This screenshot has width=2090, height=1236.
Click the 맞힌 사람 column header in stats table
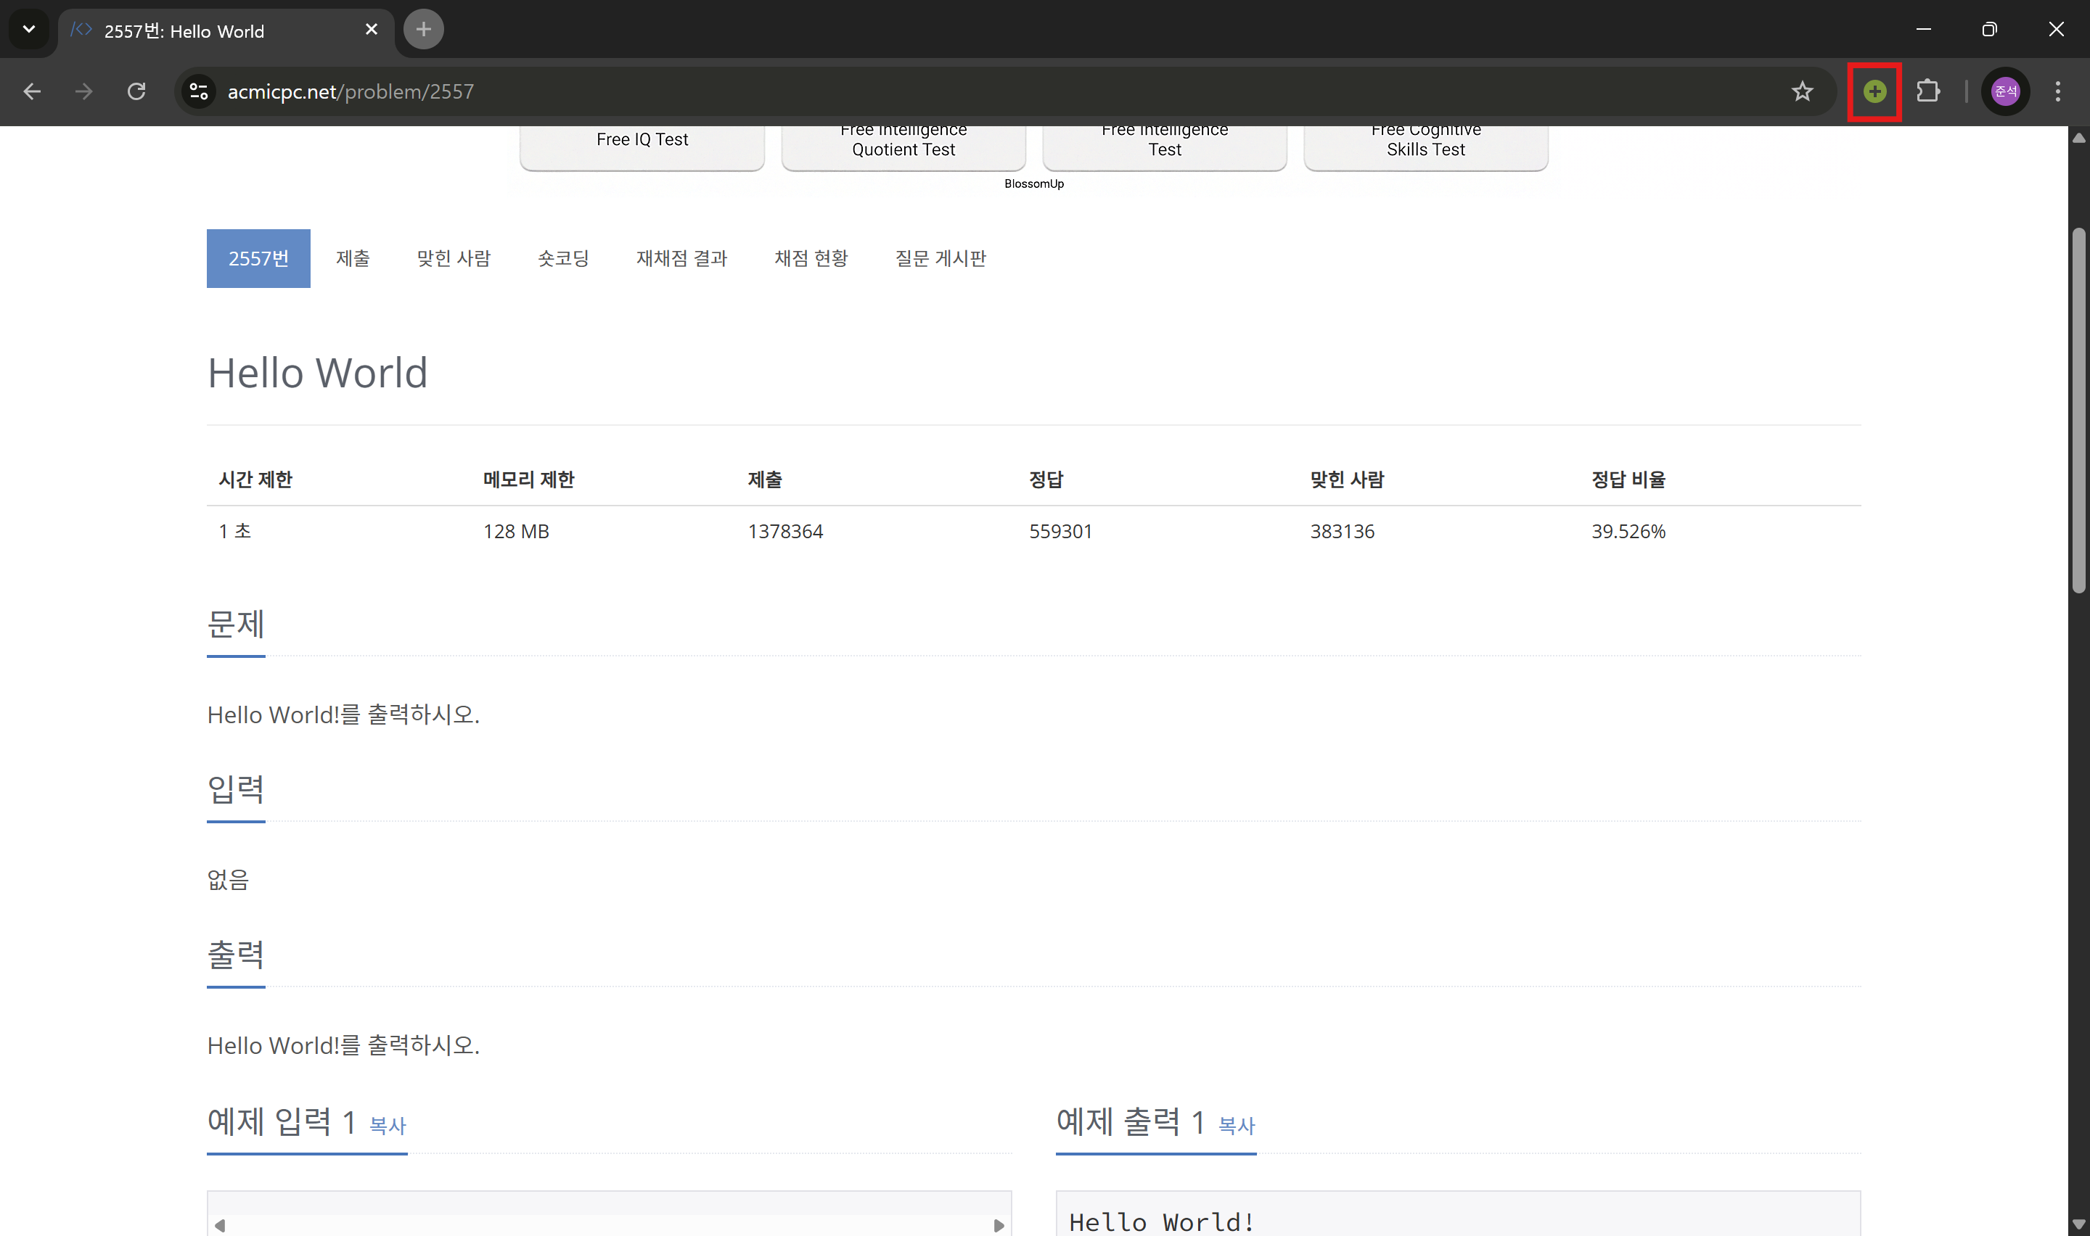[1346, 479]
